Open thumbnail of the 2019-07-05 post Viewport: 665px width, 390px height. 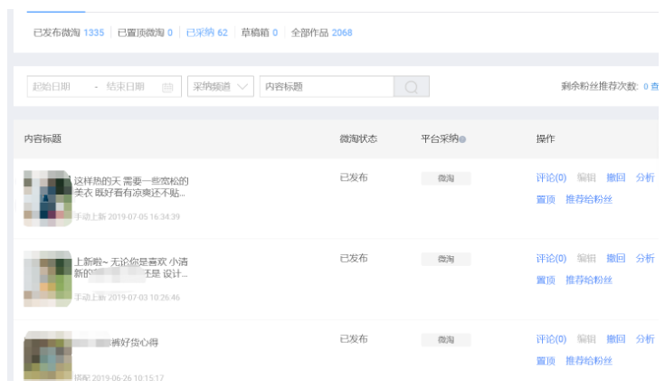click(47, 196)
